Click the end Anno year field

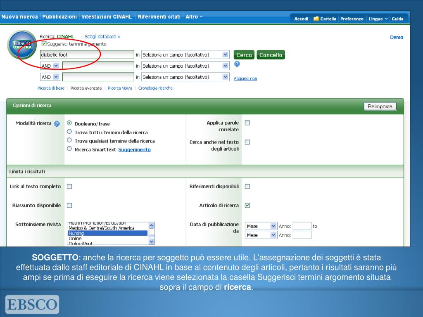[302, 235]
